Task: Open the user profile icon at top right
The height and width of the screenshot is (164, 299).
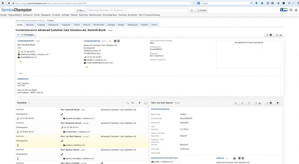Action: coord(296,10)
